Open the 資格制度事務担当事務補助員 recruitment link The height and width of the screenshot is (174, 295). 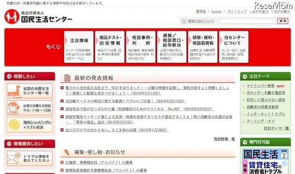(x=106, y=170)
